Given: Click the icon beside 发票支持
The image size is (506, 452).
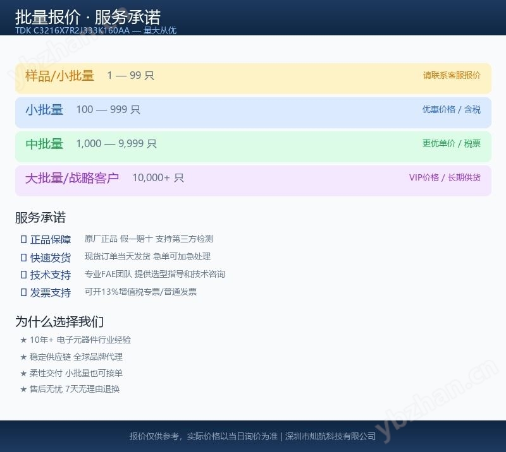Looking at the screenshot, I should [x=23, y=292].
